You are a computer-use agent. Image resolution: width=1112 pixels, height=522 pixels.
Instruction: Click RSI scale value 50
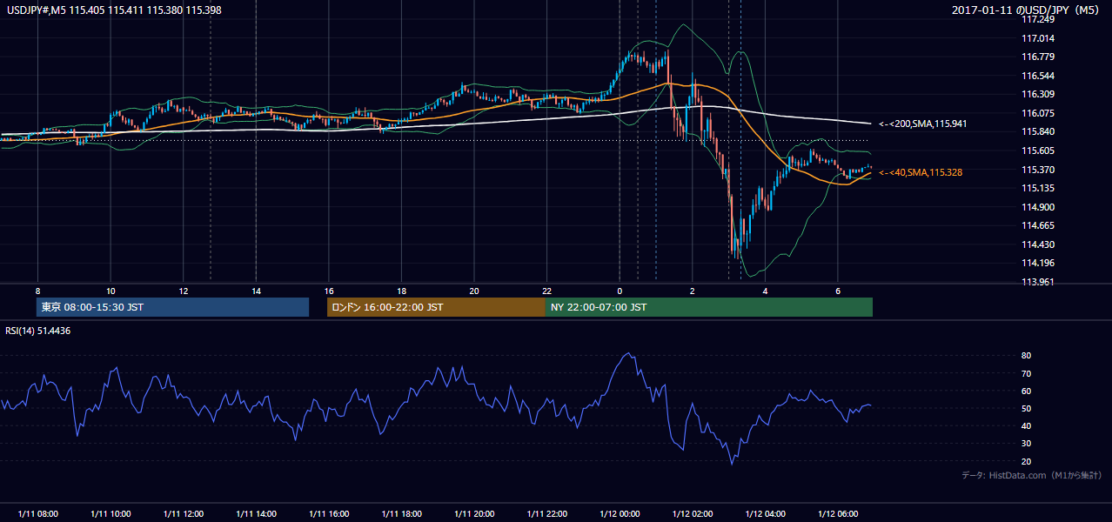(x=1027, y=408)
